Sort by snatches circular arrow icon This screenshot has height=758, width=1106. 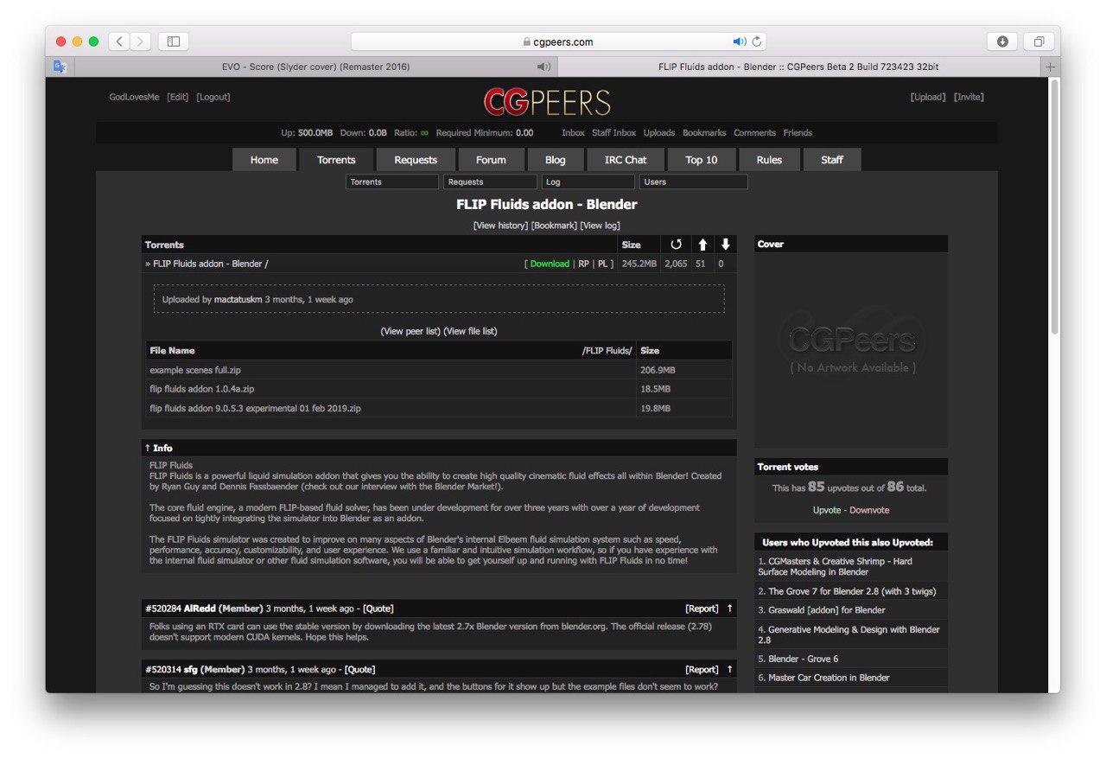click(676, 245)
